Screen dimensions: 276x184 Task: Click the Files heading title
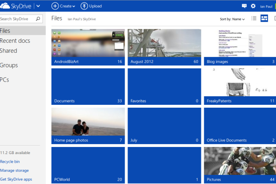(x=57, y=18)
